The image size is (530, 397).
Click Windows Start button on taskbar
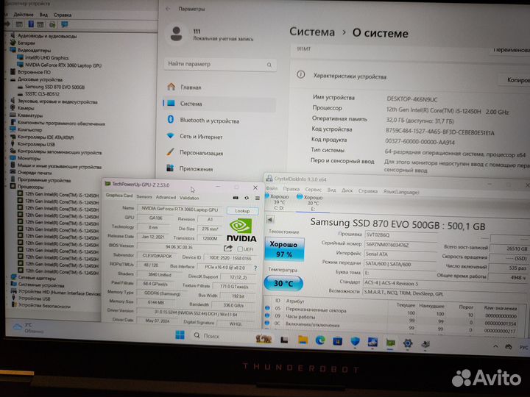pos(180,335)
